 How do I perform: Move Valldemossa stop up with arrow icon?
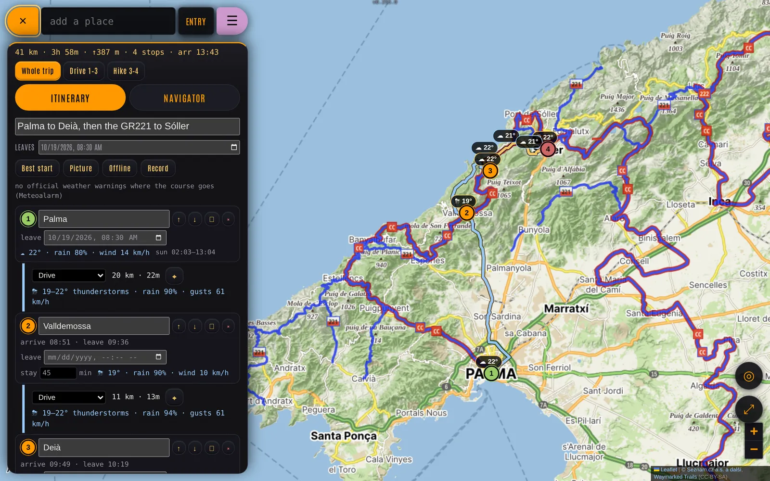[179, 327]
